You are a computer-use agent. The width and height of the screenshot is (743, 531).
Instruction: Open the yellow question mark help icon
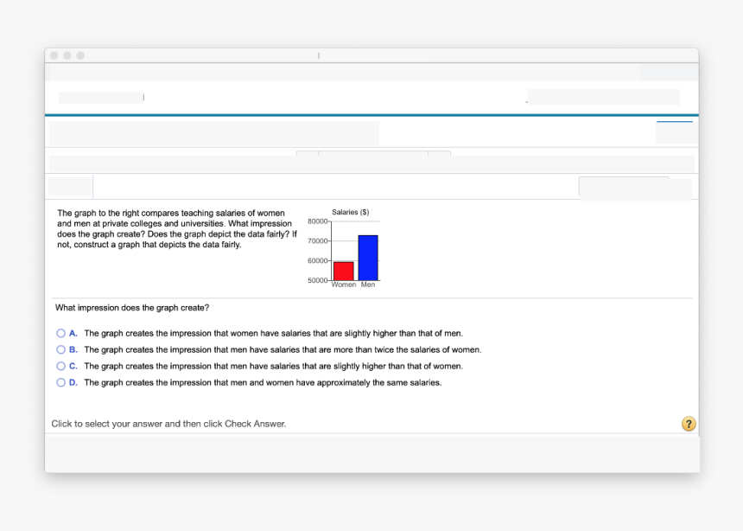689,424
